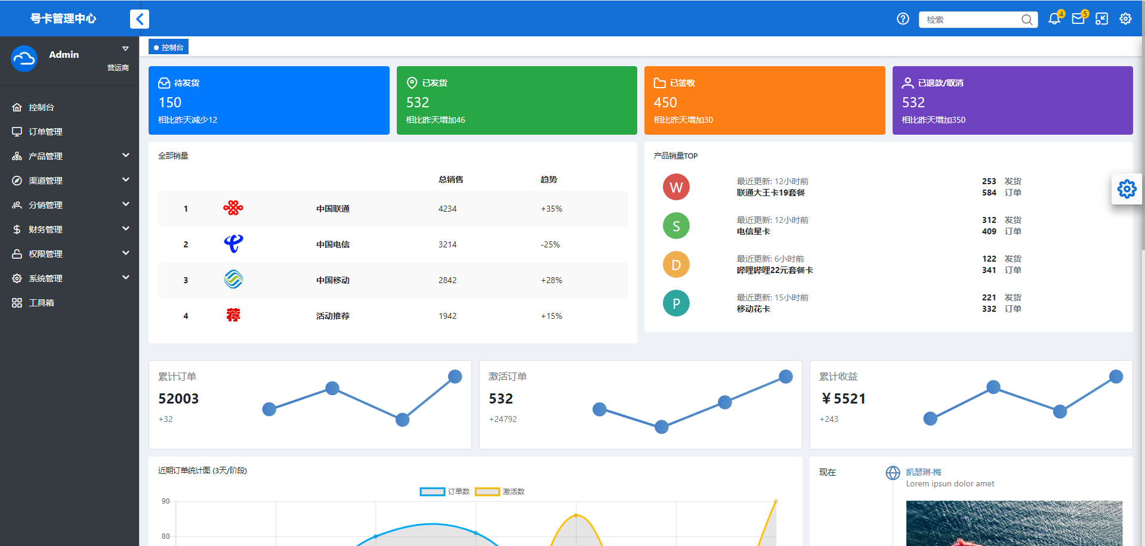The height and width of the screenshot is (546, 1145).
Task: Expand 系统管理 submenu chevron
Action: (126, 278)
